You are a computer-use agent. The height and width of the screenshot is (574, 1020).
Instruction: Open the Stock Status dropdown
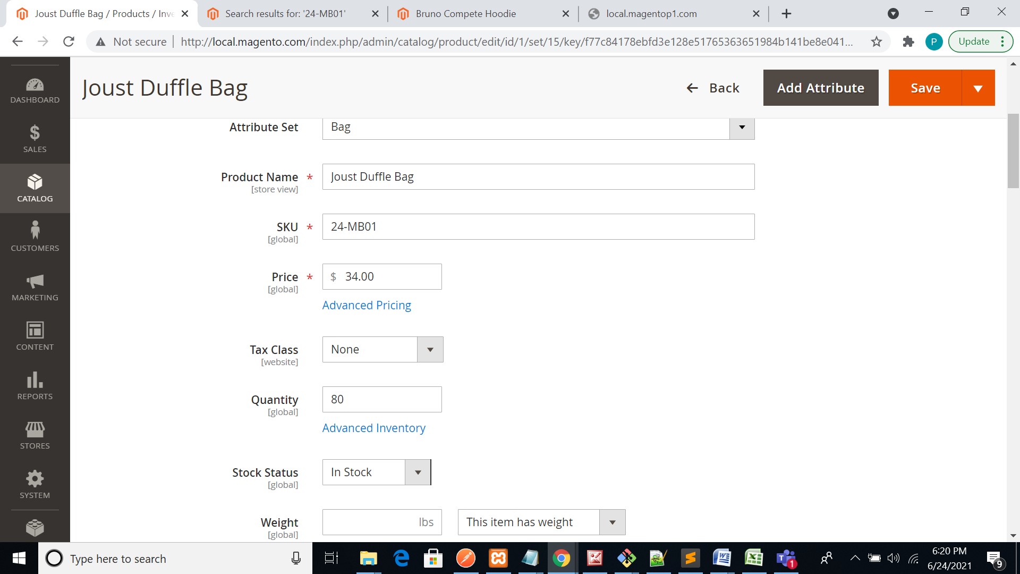point(418,472)
